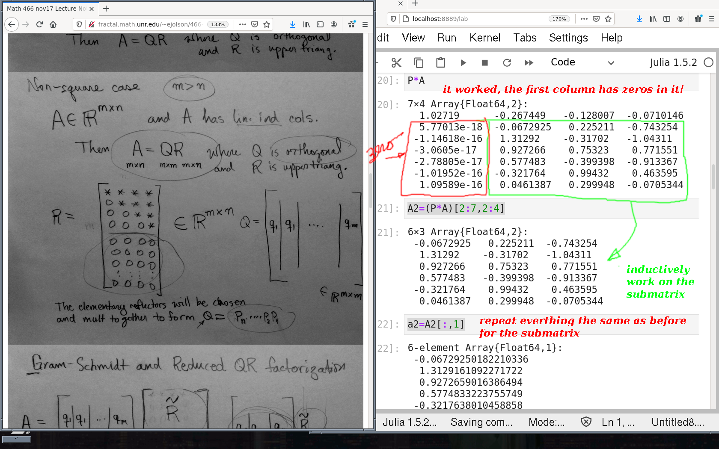Toggle reader view in left browser toolbar
The width and height of the screenshot is (719, 449).
click(x=320, y=24)
